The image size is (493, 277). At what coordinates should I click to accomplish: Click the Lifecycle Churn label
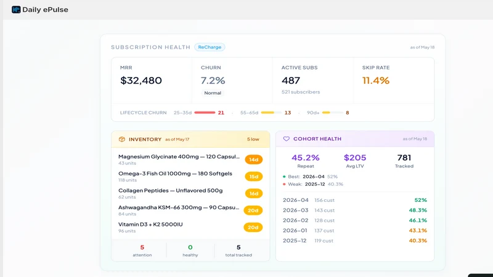pos(143,113)
